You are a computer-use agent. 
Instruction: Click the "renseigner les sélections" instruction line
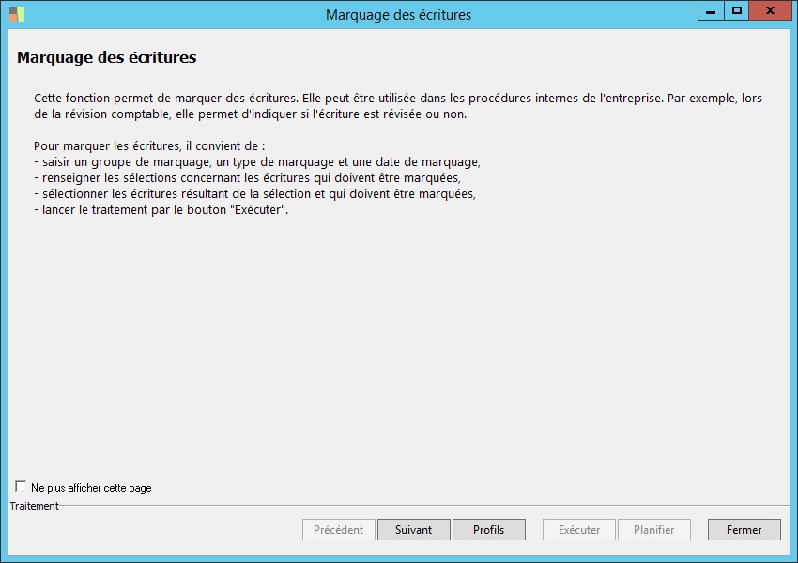coord(247,178)
